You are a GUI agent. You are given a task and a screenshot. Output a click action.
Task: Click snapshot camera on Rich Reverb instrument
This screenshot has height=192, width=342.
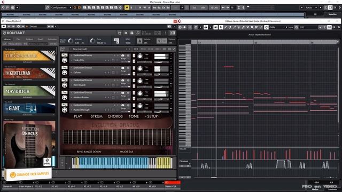click(x=122, y=81)
